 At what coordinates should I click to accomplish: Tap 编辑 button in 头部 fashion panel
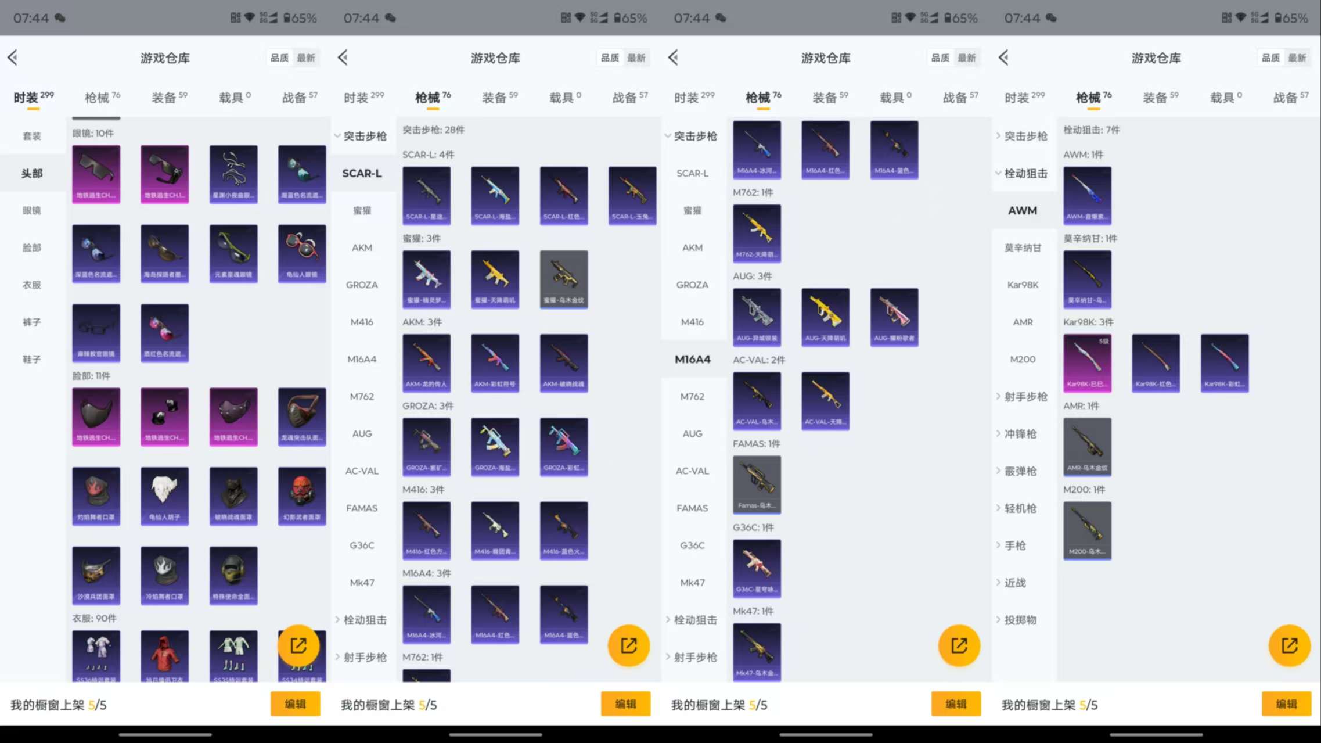(x=295, y=704)
